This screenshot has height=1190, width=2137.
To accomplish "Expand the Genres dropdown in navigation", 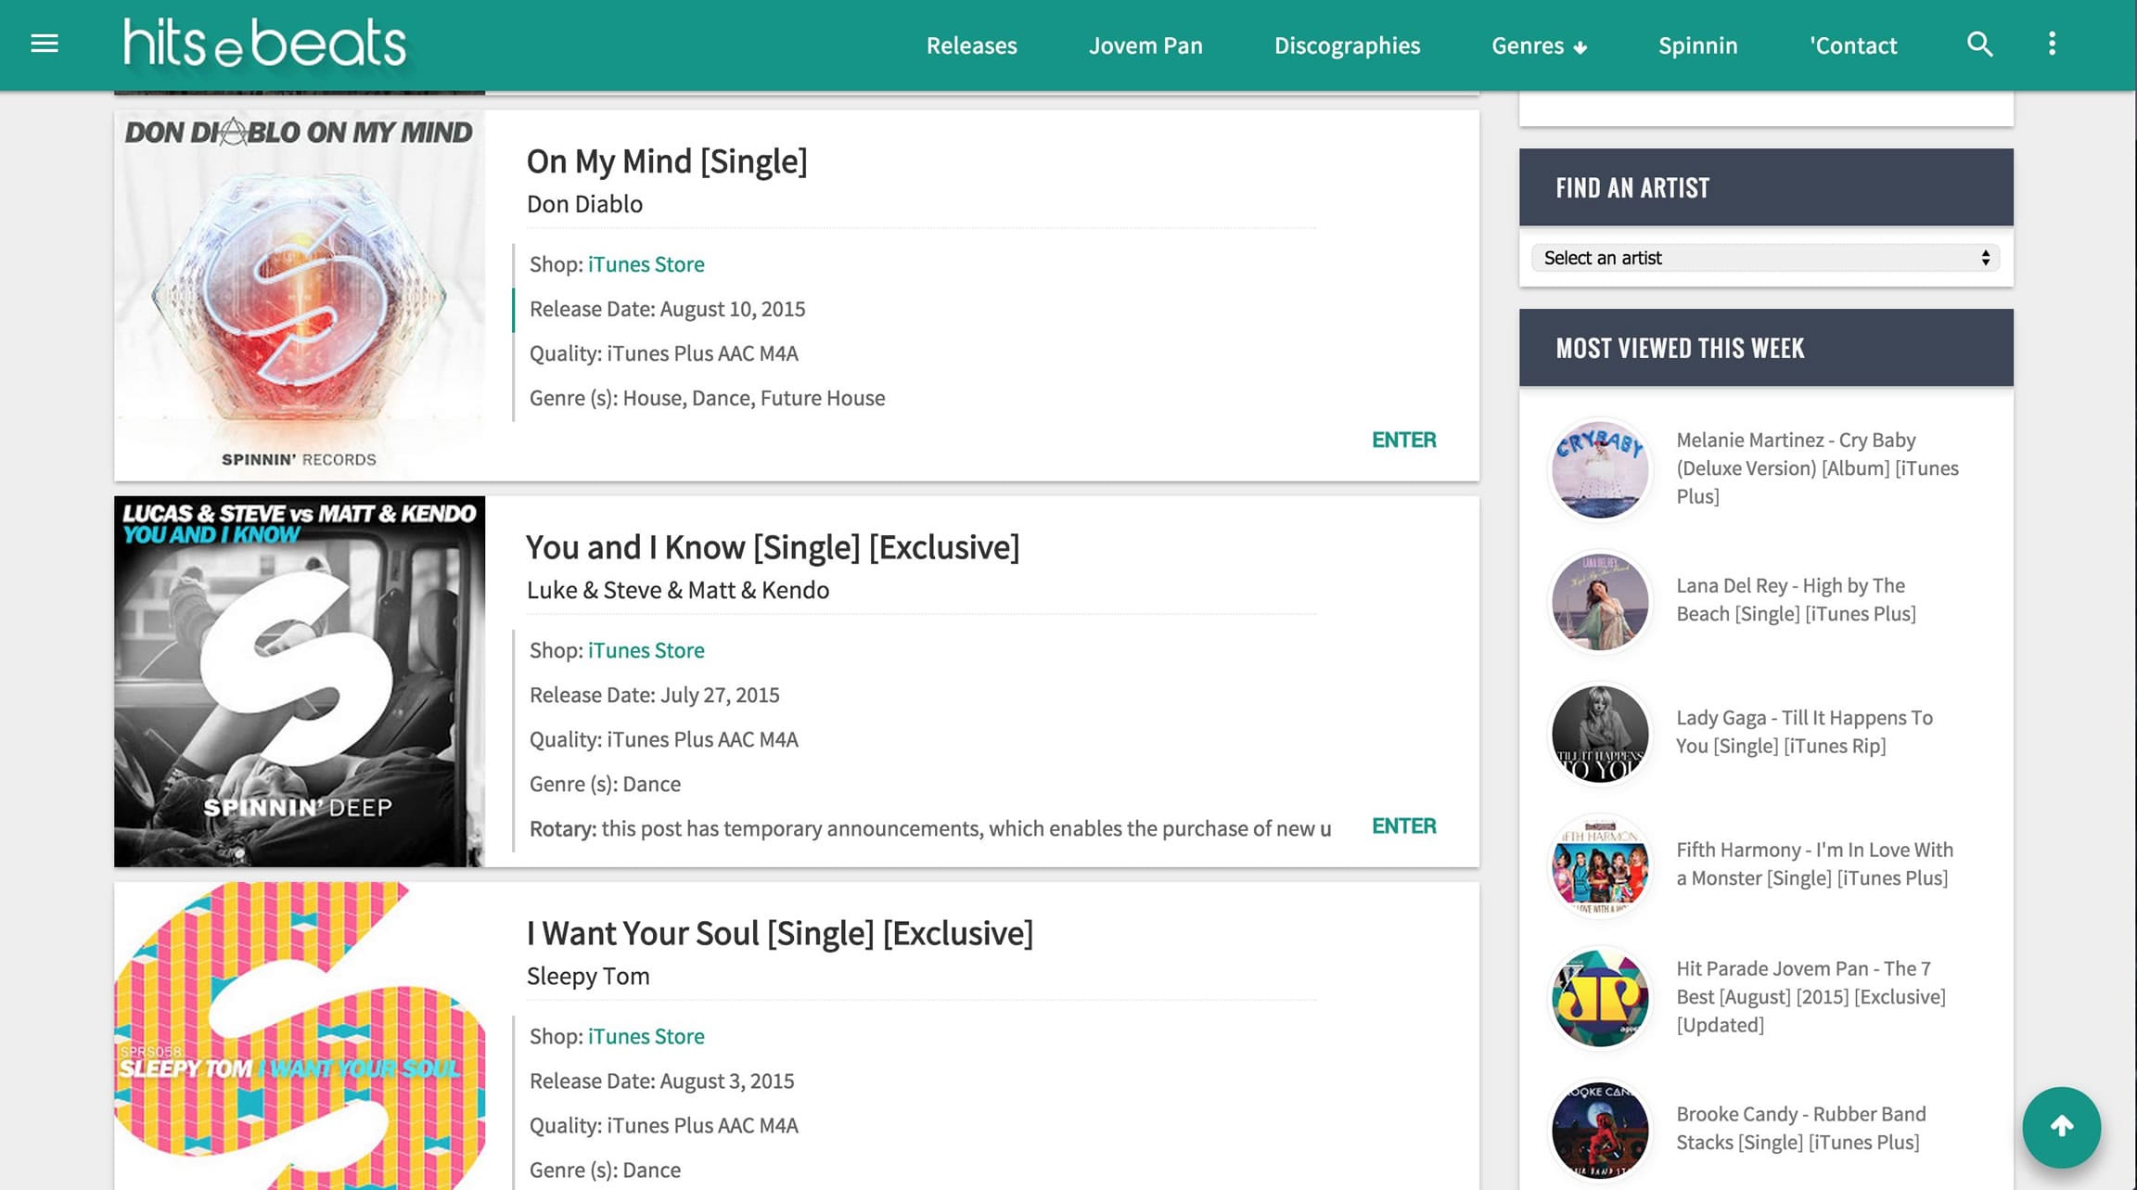I will tap(1538, 44).
